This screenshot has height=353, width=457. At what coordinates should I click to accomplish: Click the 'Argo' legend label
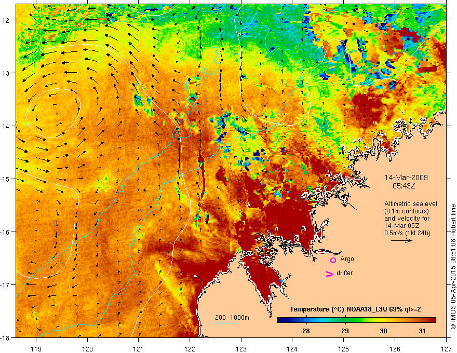[x=347, y=259]
